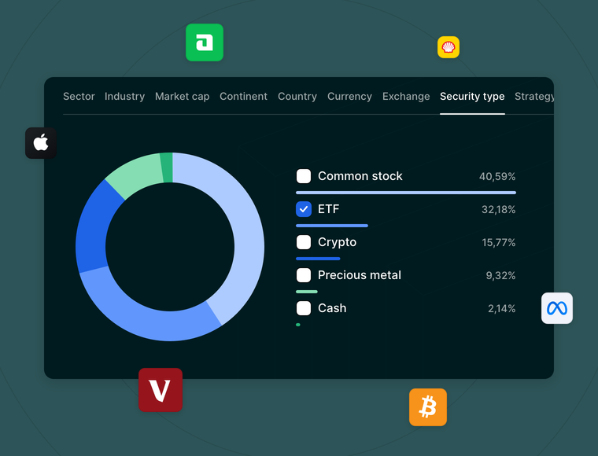Check the Precious metal checkbox

[x=304, y=275]
